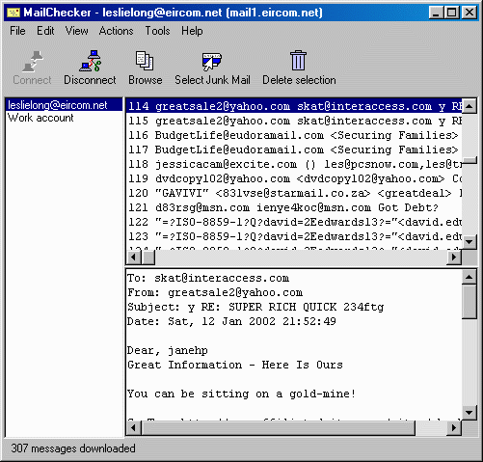Click preview pane scroll up arrow
The width and height of the screenshot is (483, 462).
click(470, 277)
